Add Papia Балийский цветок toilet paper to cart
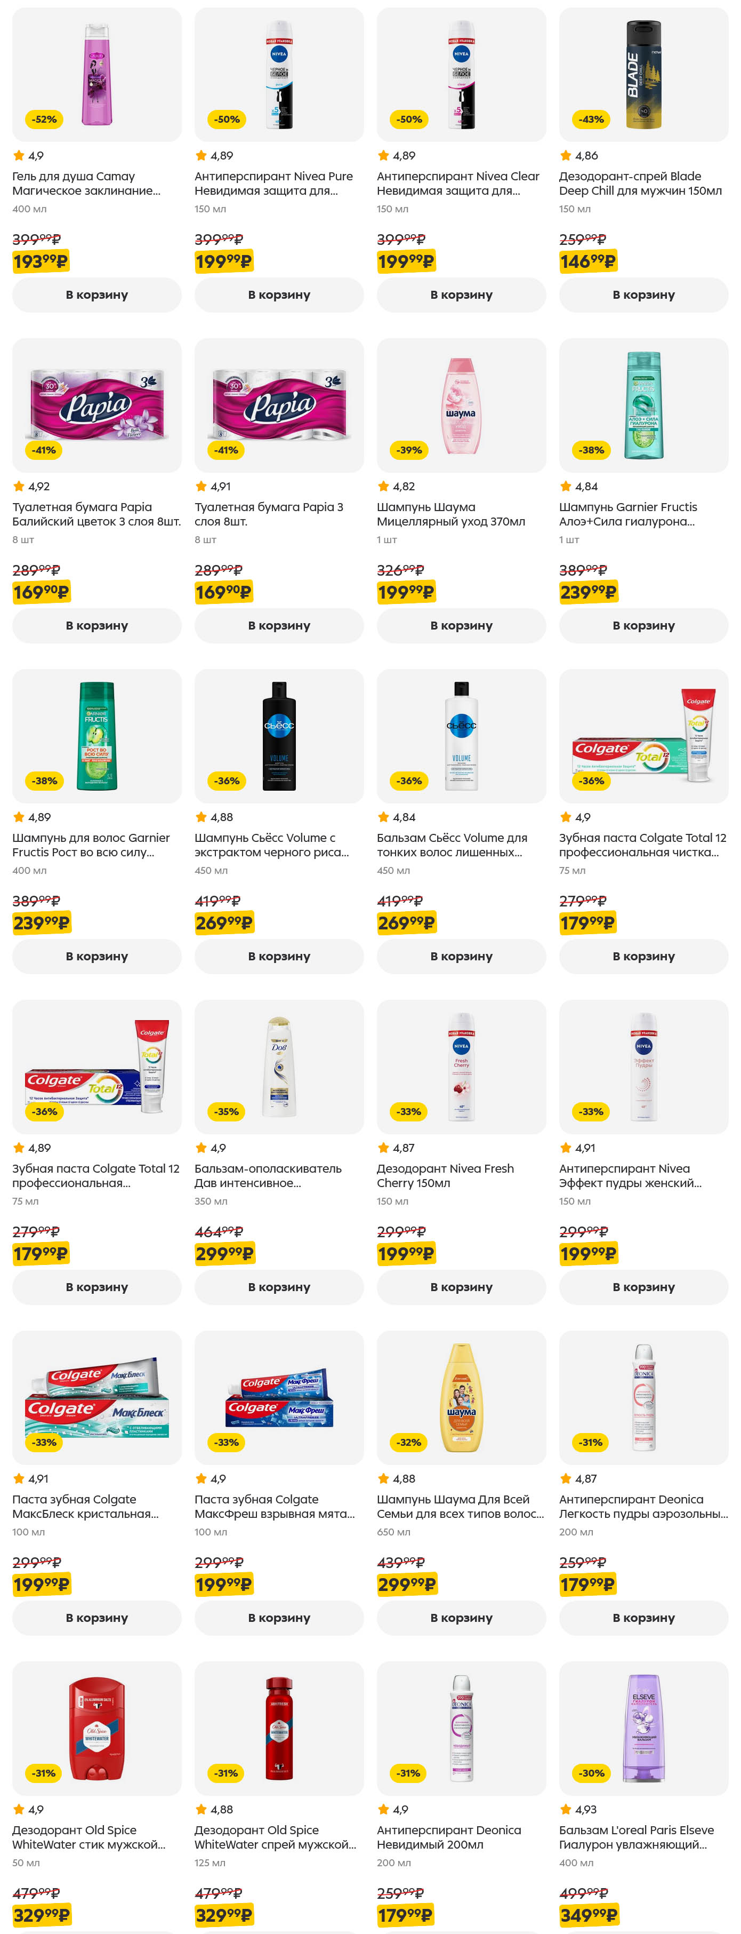 tap(96, 625)
